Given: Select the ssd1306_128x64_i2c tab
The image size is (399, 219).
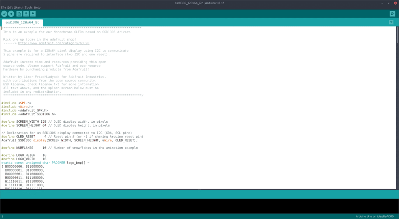Looking at the screenshot, I should click(22, 23).
